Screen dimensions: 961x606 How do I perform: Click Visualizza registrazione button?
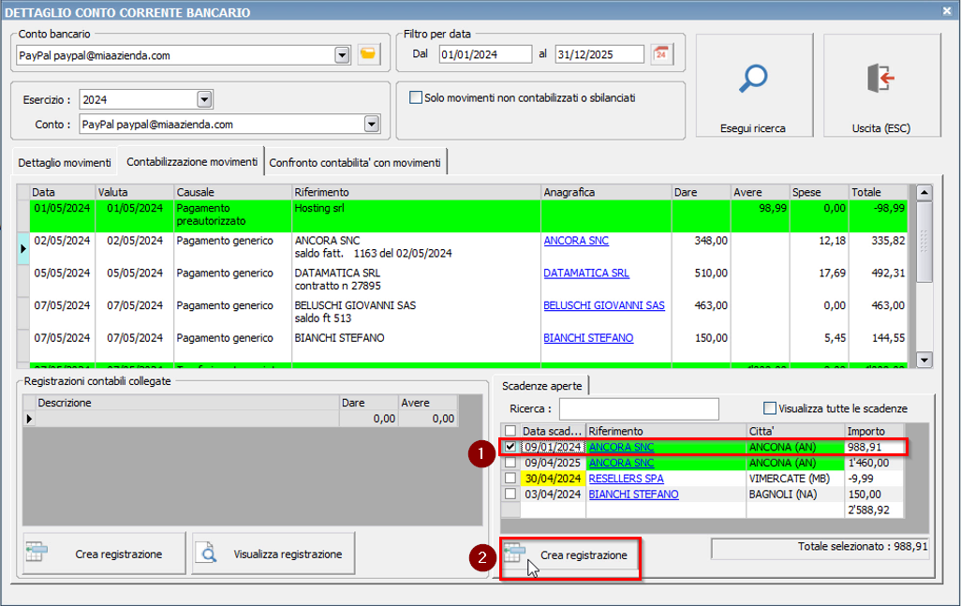point(274,554)
